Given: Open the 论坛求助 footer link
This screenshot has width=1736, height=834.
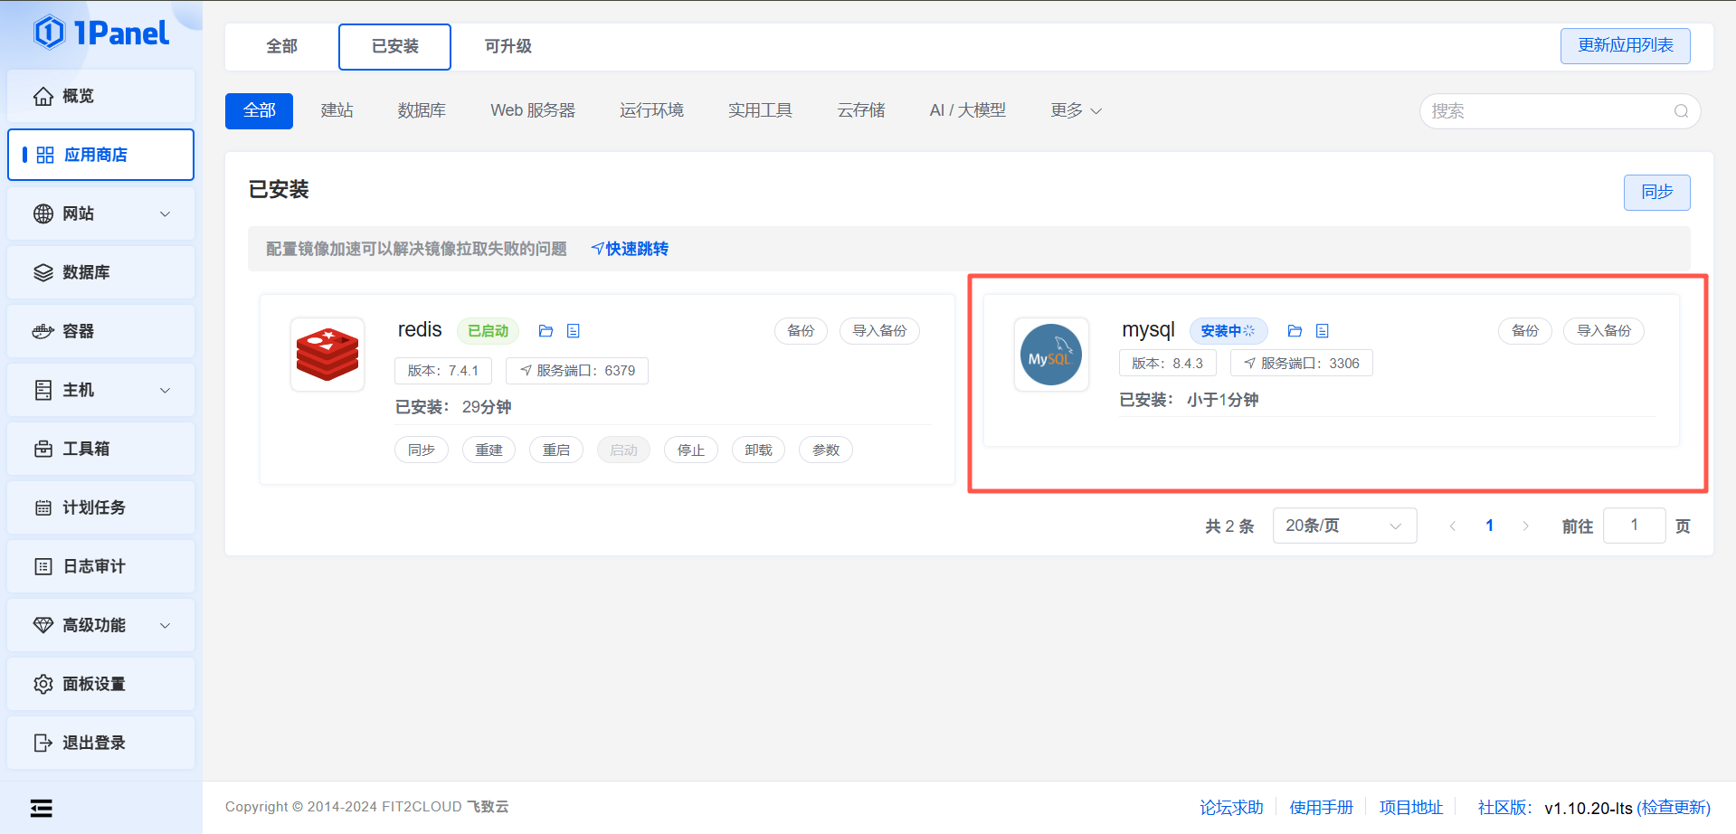Looking at the screenshot, I should click(1231, 807).
